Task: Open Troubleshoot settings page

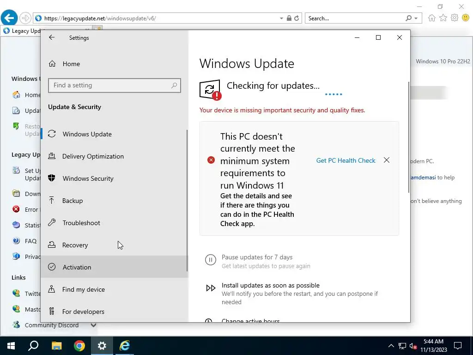Action: pyautogui.click(x=115, y=223)
